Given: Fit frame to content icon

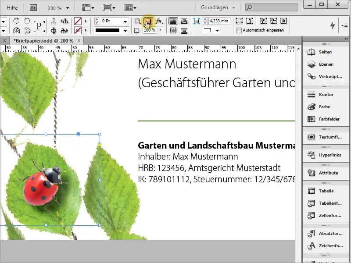Looking at the screenshot, I should point(273,21).
